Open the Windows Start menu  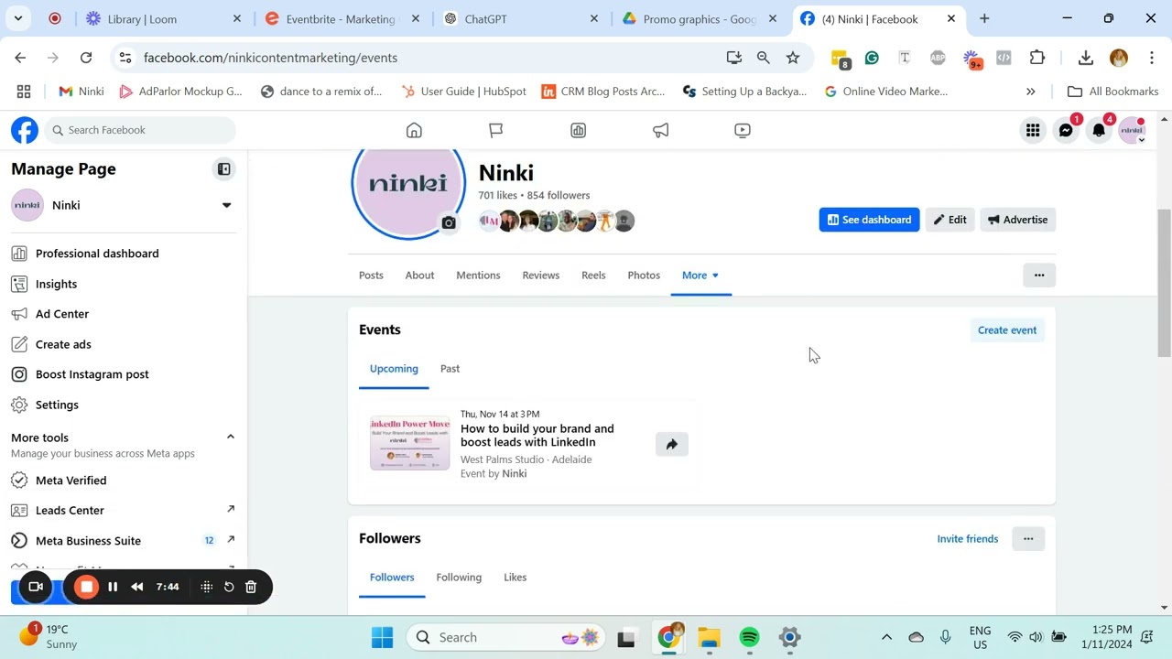(383, 637)
